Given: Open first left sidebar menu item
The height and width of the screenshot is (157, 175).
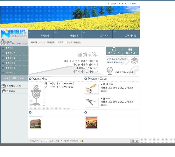Looking at the screenshot, I should 14,48.
